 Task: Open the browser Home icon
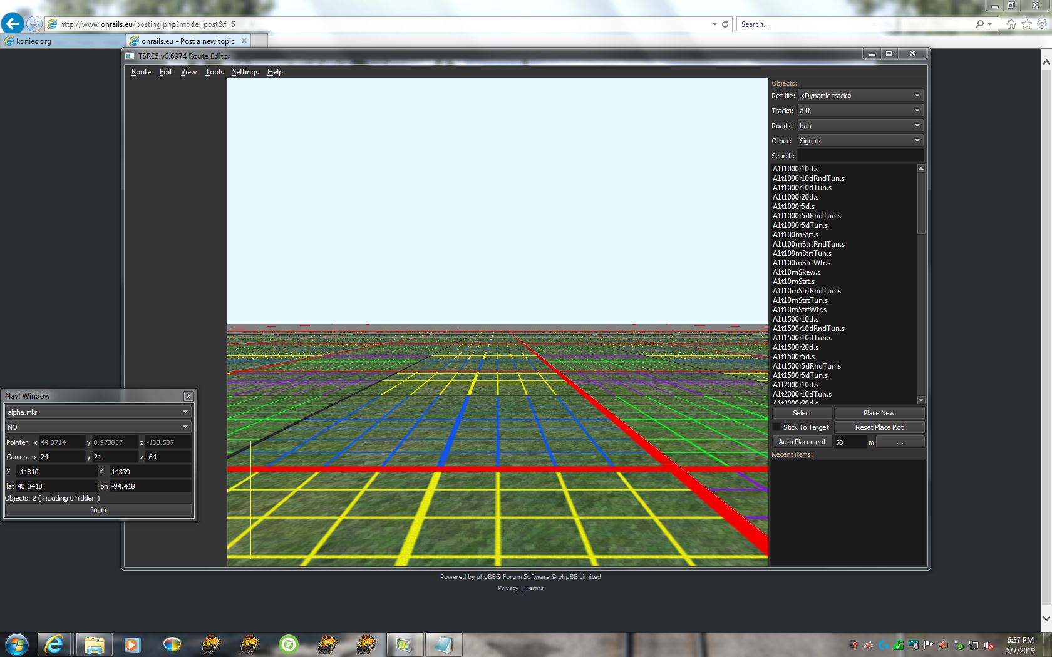tap(1011, 24)
